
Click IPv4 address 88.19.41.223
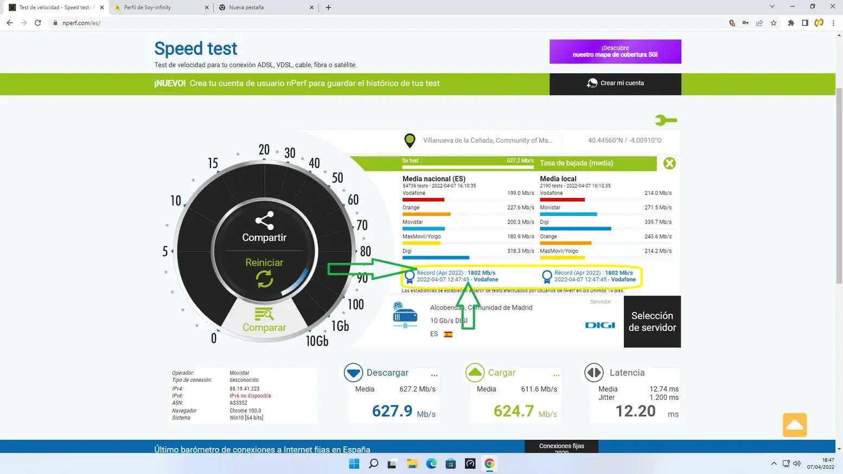click(x=244, y=389)
